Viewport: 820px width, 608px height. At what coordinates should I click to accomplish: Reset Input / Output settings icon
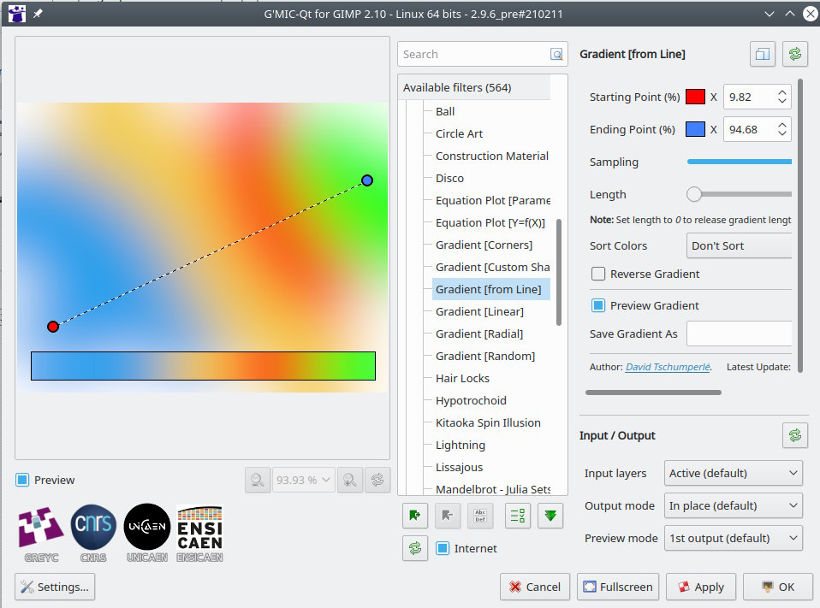795,435
